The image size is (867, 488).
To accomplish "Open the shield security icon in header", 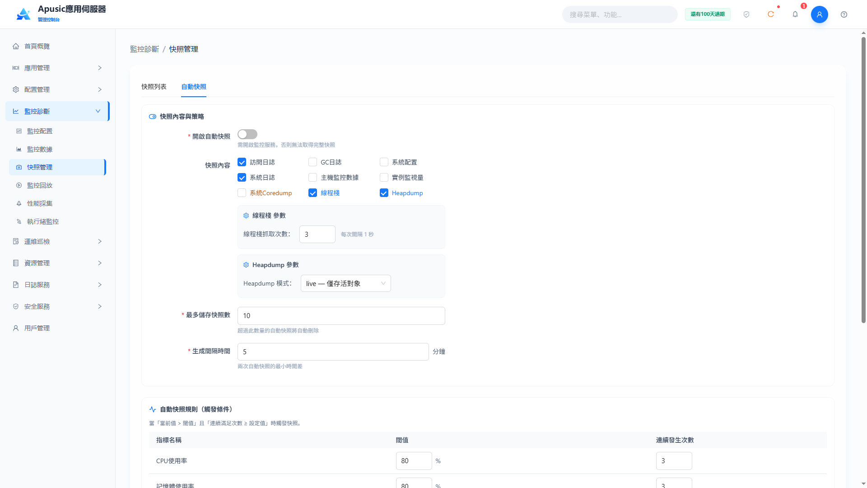I will (x=746, y=14).
